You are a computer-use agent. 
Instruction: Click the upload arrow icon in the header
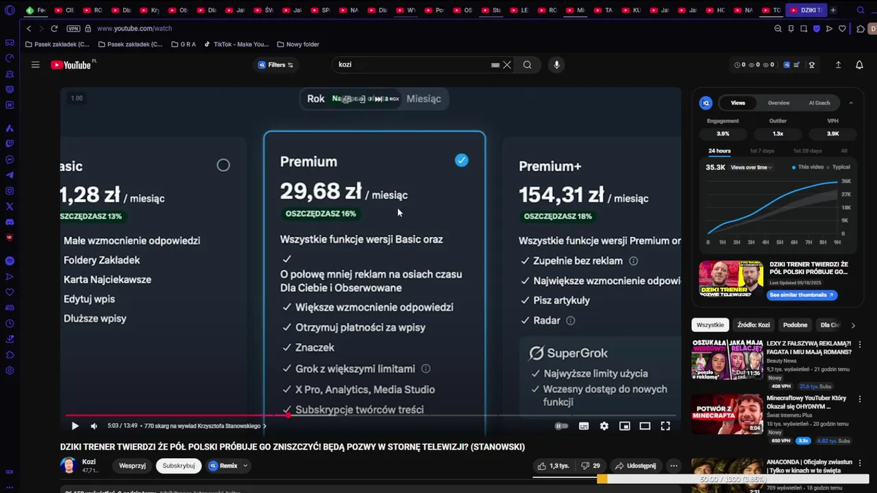pyautogui.click(x=838, y=64)
